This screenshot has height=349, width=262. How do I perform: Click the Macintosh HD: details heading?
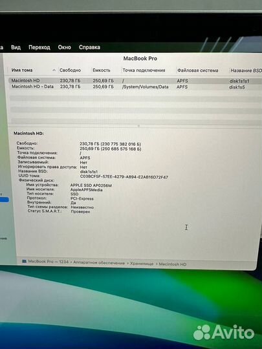coord(28,133)
